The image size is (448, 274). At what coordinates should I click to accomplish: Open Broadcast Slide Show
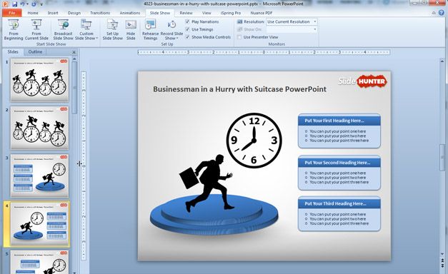(x=63, y=30)
